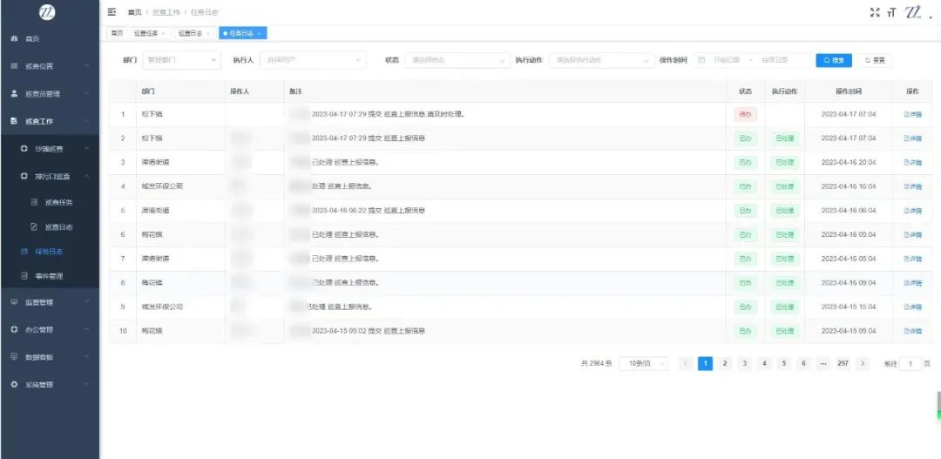Open the user avatar menu in the header
Image resolution: width=941 pixels, height=459 pixels.
tap(914, 12)
